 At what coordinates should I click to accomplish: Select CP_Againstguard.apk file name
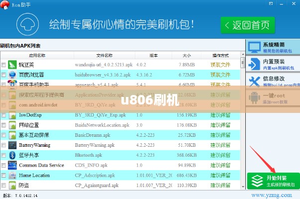click(97, 186)
